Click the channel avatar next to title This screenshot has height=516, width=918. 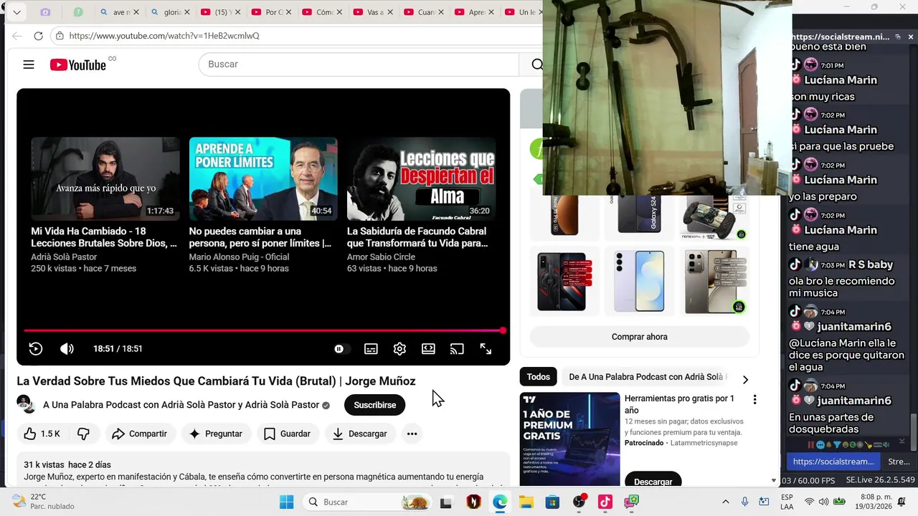[x=25, y=404]
